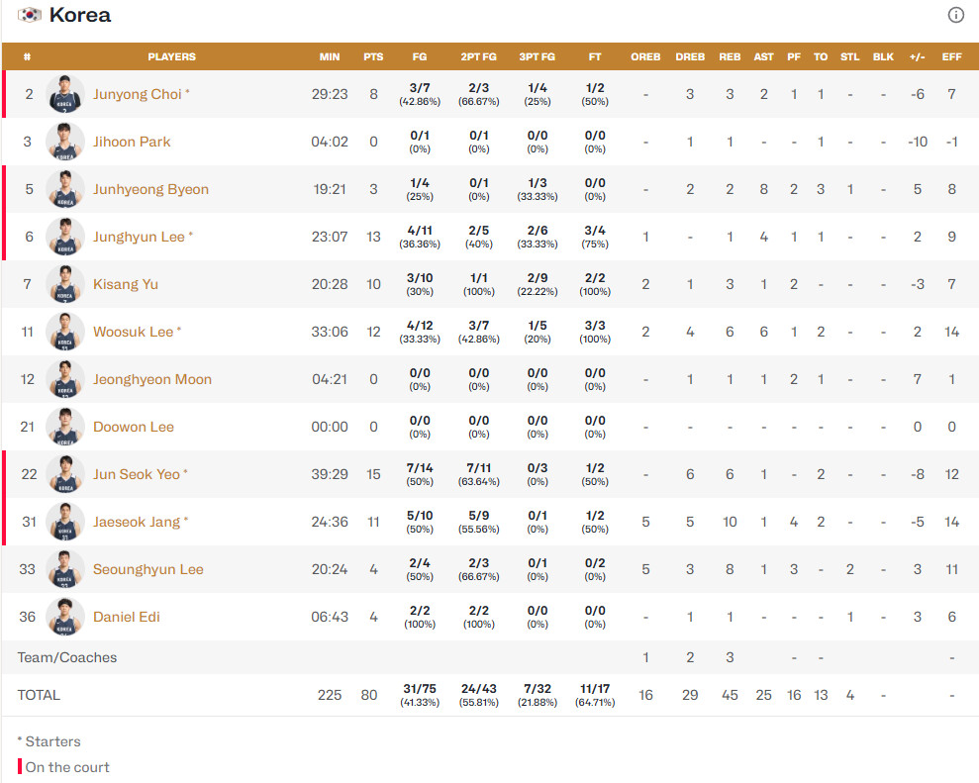Click Junhyeong Byeon's name link
Screen dimensions: 979x783
pyautogui.click(x=150, y=189)
